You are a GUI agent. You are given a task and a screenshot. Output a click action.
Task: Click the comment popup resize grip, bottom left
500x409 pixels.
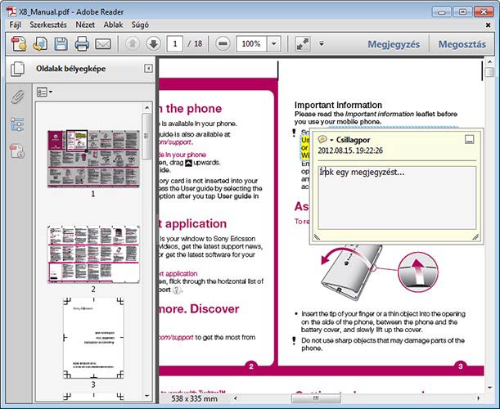(317, 237)
